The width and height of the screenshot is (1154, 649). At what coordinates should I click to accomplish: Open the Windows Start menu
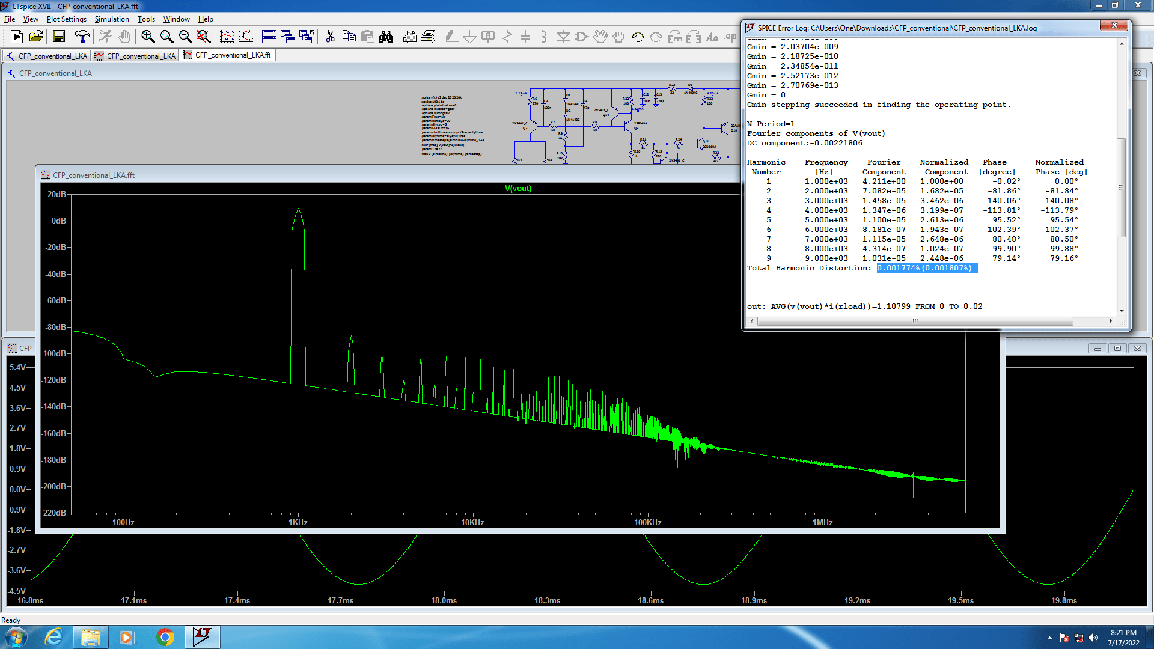tap(16, 637)
